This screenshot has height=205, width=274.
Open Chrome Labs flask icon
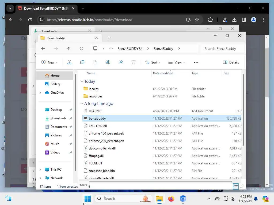click(224, 20)
